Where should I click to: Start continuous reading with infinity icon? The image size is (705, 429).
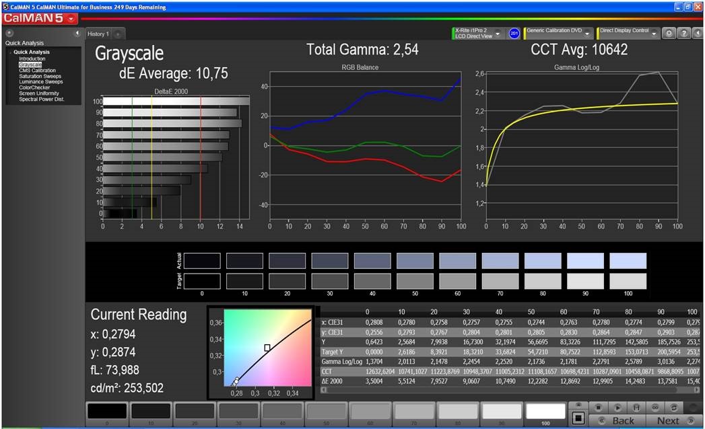(x=655, y=407)
